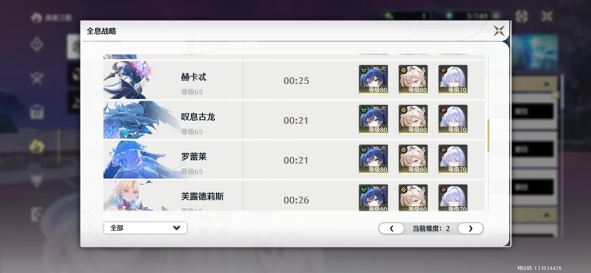Screen dimensions: 591x273
Task: Select the 叹息古龙 dragon portrait
Action: point(136,120)
